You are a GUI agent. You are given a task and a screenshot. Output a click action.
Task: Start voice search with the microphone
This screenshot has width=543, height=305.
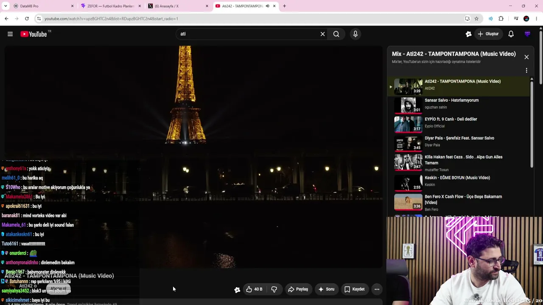click(x=355, y=34)
